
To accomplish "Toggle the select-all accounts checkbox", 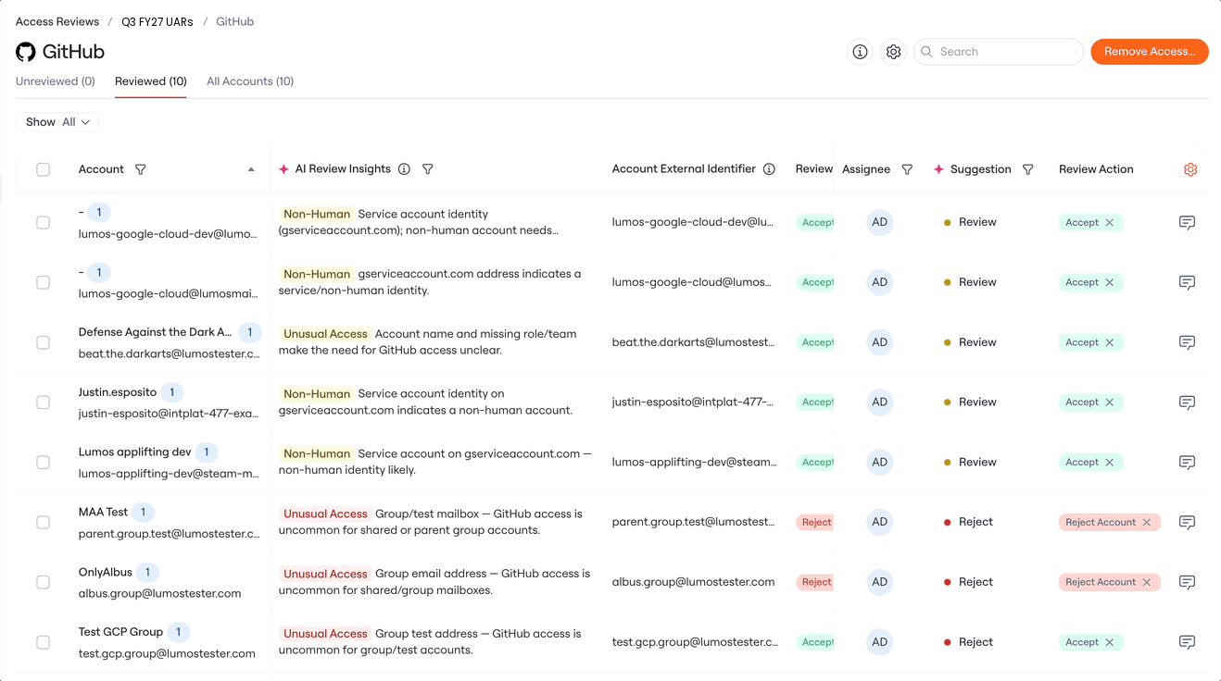I will tap(43, 169).
